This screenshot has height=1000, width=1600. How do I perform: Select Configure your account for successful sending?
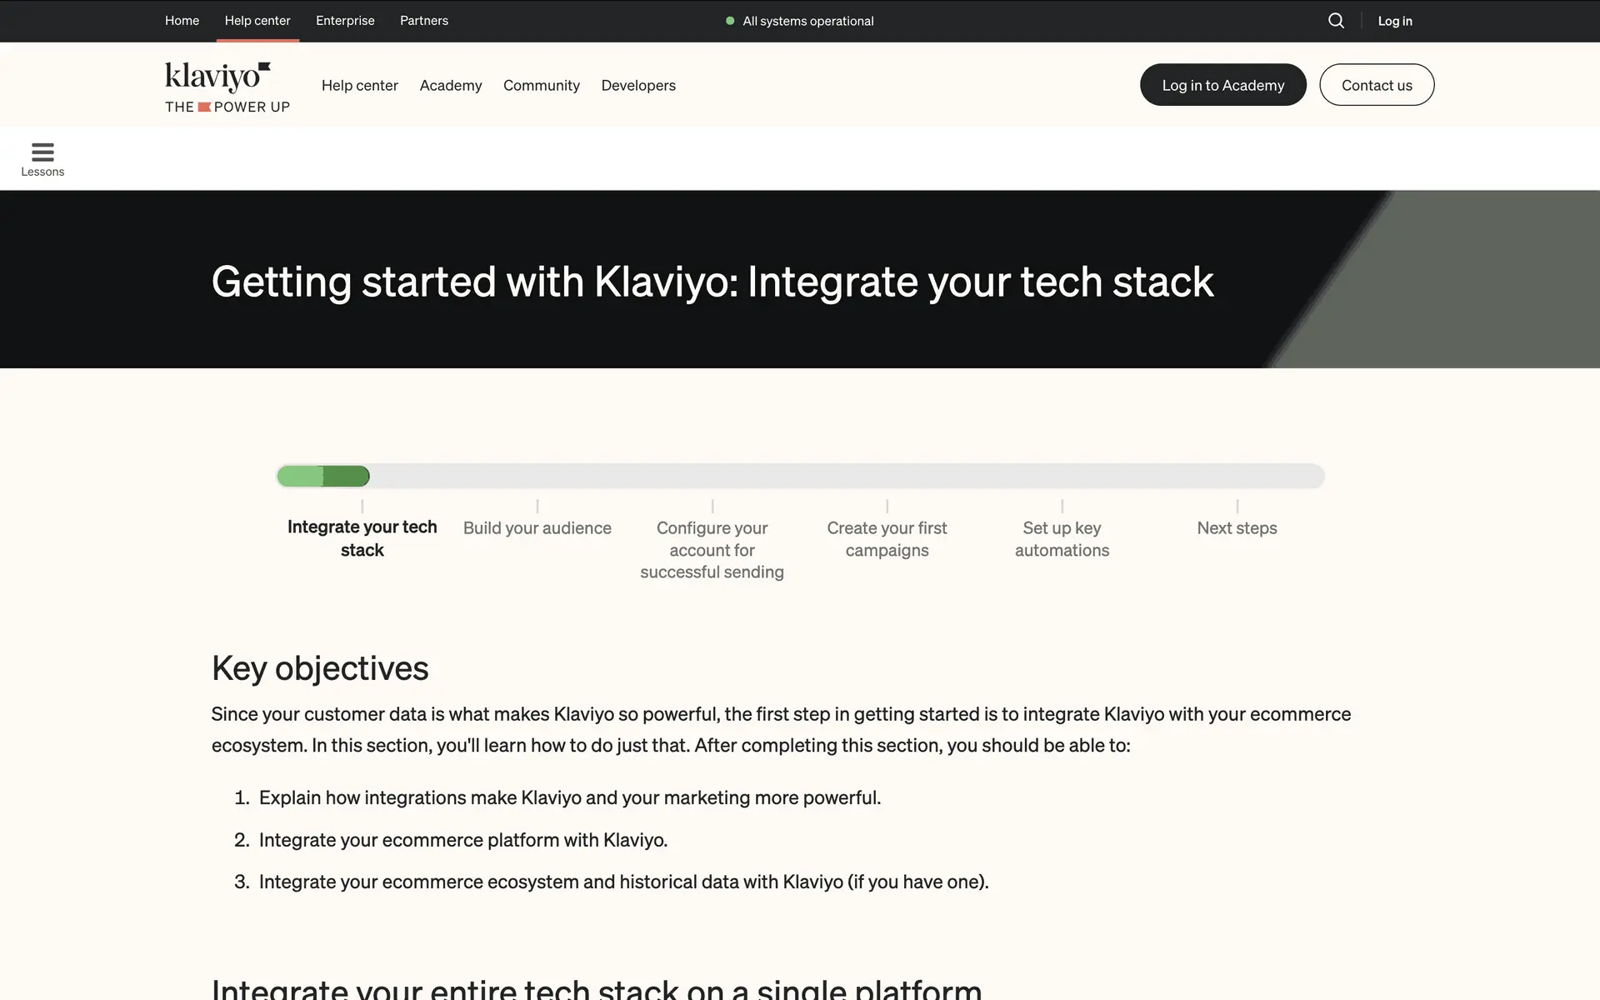(712, 549)
